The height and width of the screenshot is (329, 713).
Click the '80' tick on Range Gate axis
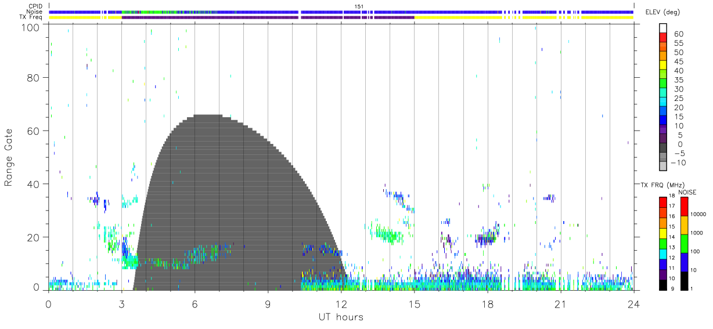coord(34,77)
